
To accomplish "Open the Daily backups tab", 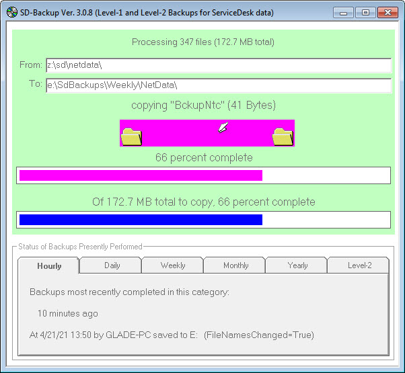I will click(x=112, y=265).
